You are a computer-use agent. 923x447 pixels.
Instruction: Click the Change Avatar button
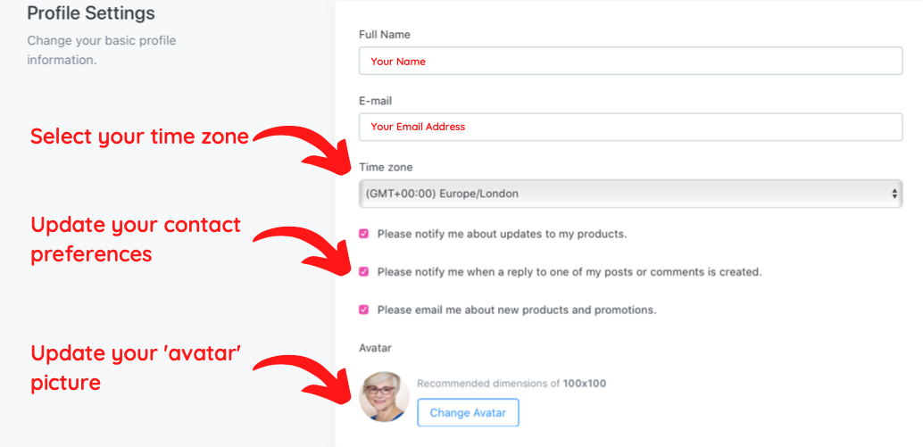coord(468,413)
